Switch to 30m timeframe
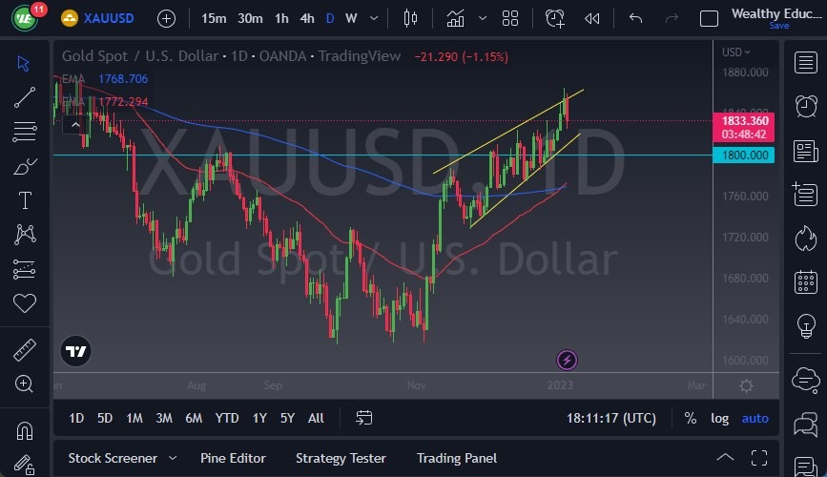The height and width of the screenshot is (477, 827). [x=250, y=18]
